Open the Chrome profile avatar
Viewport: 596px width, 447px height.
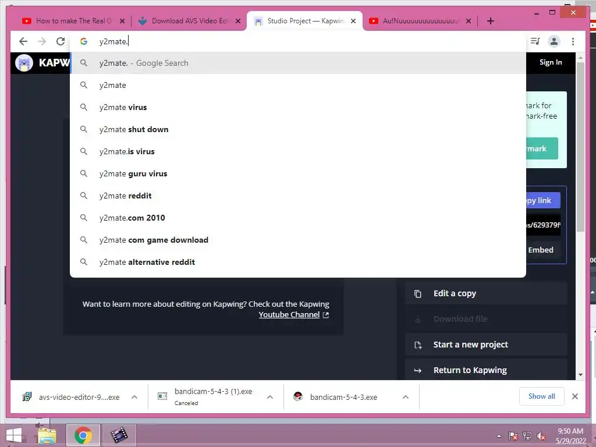(x=554, y=41)
